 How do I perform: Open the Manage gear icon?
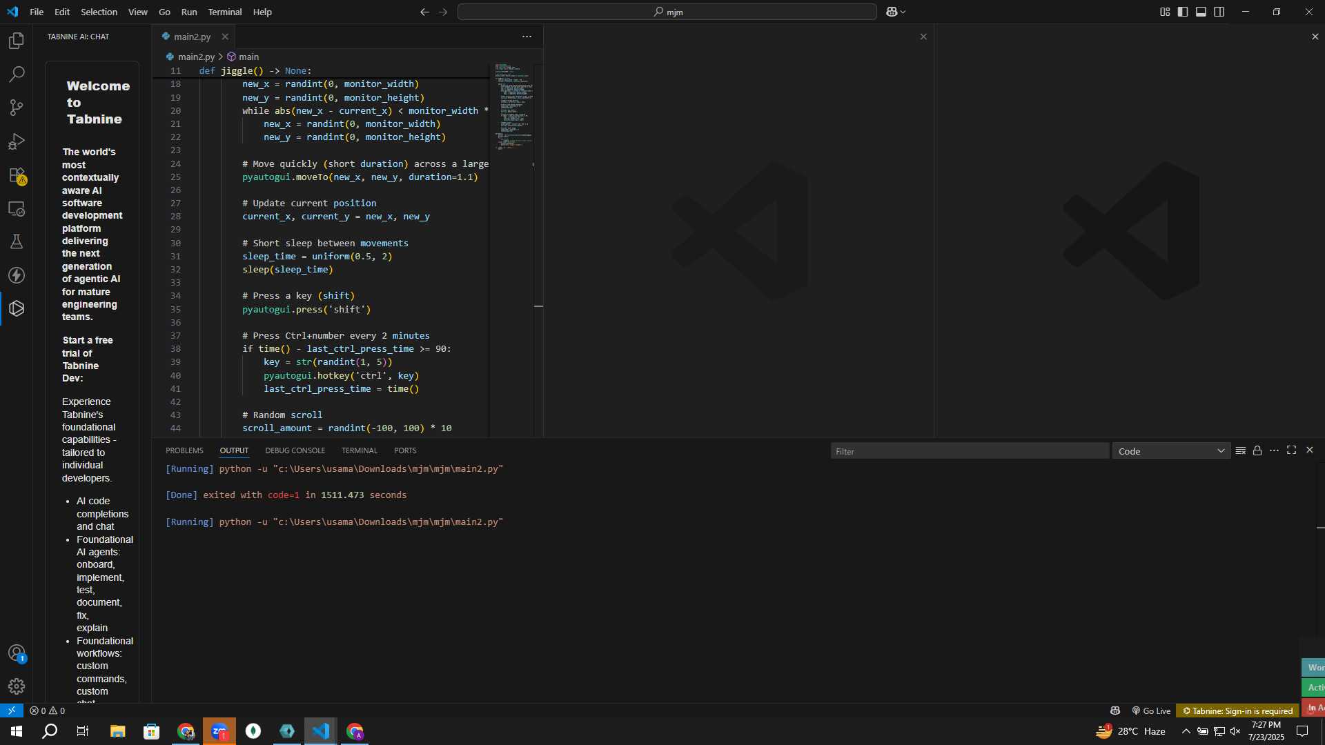pyautogui.click(x=17, y=686)
